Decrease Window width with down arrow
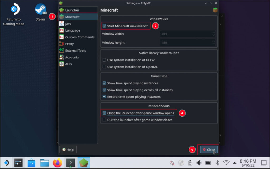Image resolution: width=270 pixels, height=169 pixels. point(214,35)
